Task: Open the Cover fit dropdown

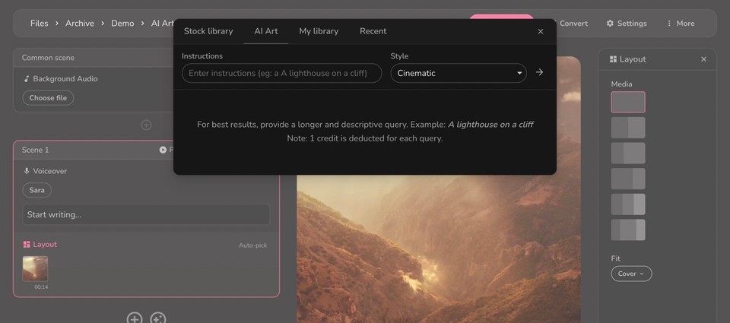Action: pos(631,274)
